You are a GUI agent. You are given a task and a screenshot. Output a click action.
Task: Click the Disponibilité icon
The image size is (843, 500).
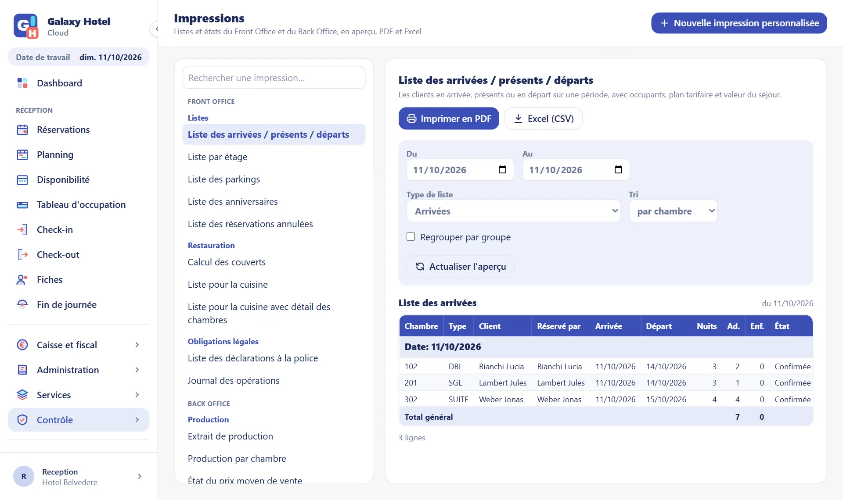(x=22, y=180)
